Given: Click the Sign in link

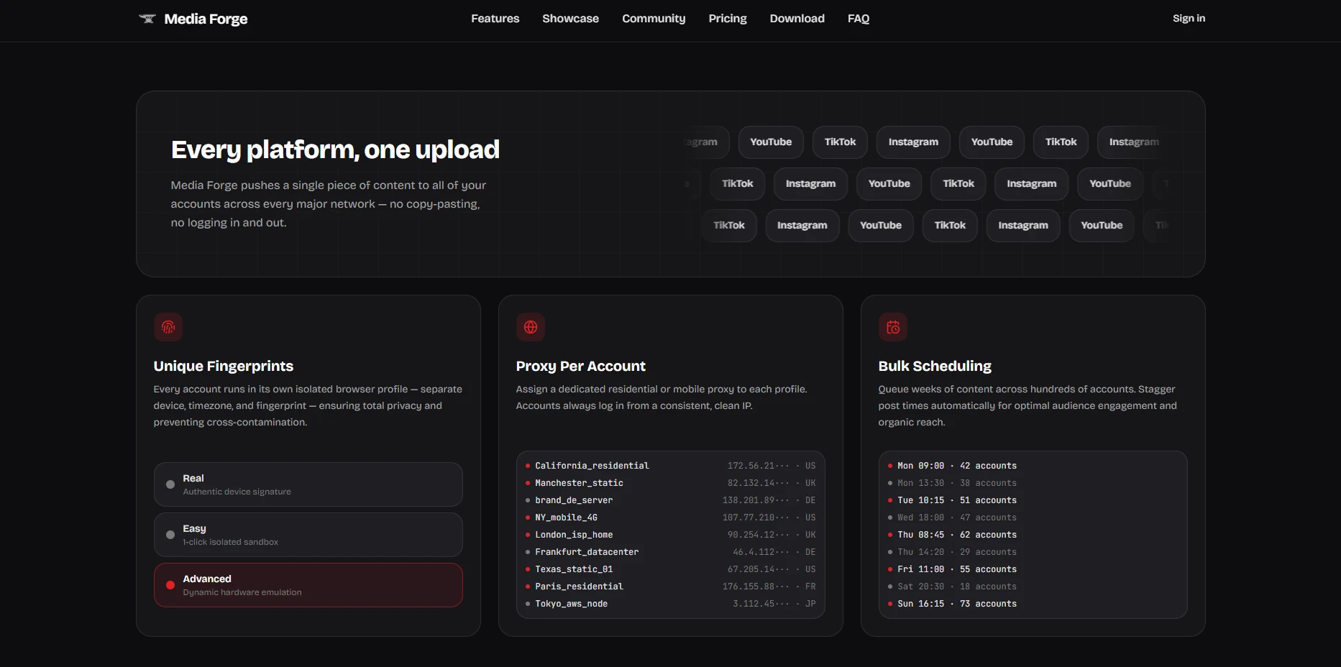Looking at the screenshot, I should [x=1189, y=19].
